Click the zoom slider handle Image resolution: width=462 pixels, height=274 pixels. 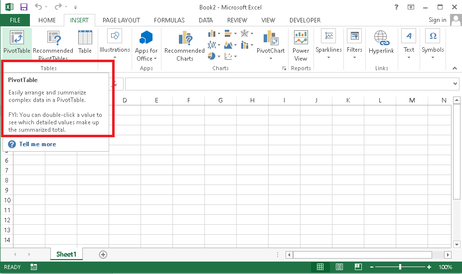click(400, 267)
